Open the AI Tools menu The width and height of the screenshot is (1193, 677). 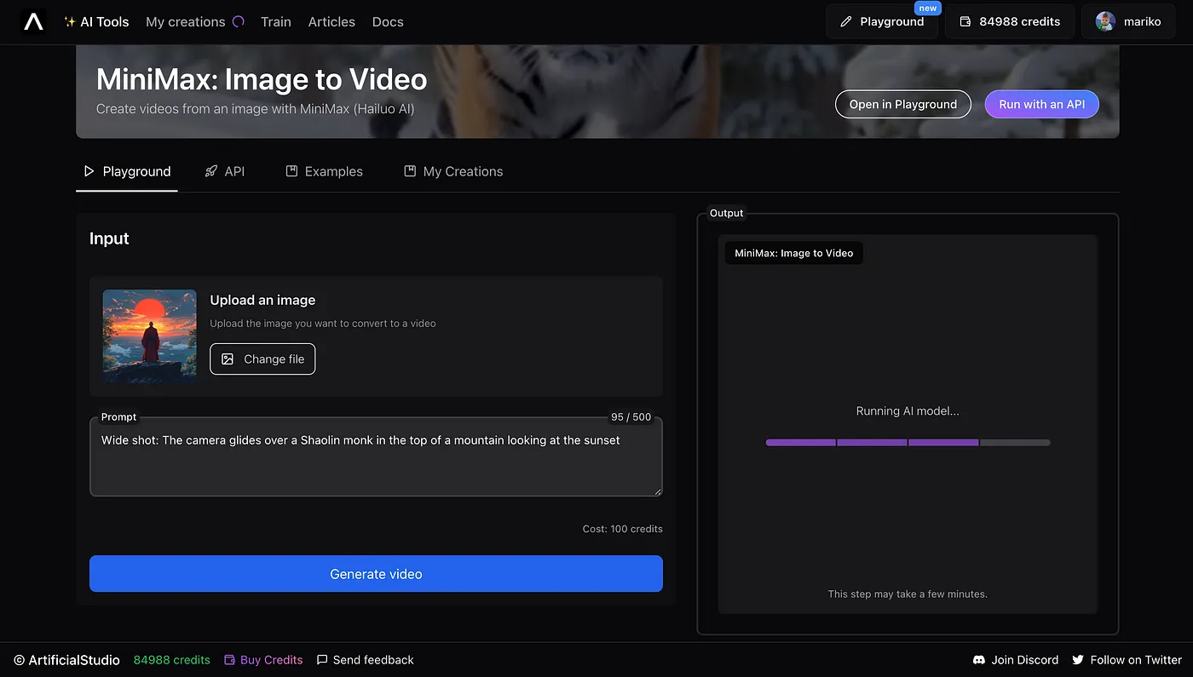96,22
